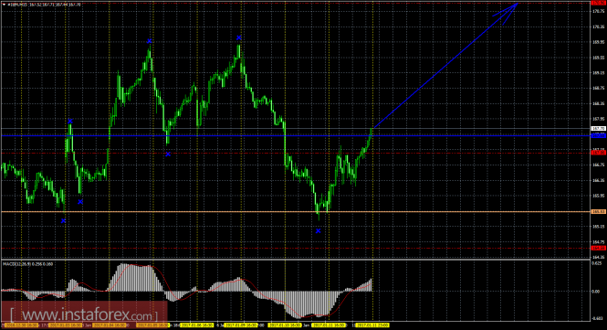Click the blue price label on the price axis
Viewport: 607px width, 330px height.
tap(598, 135)
